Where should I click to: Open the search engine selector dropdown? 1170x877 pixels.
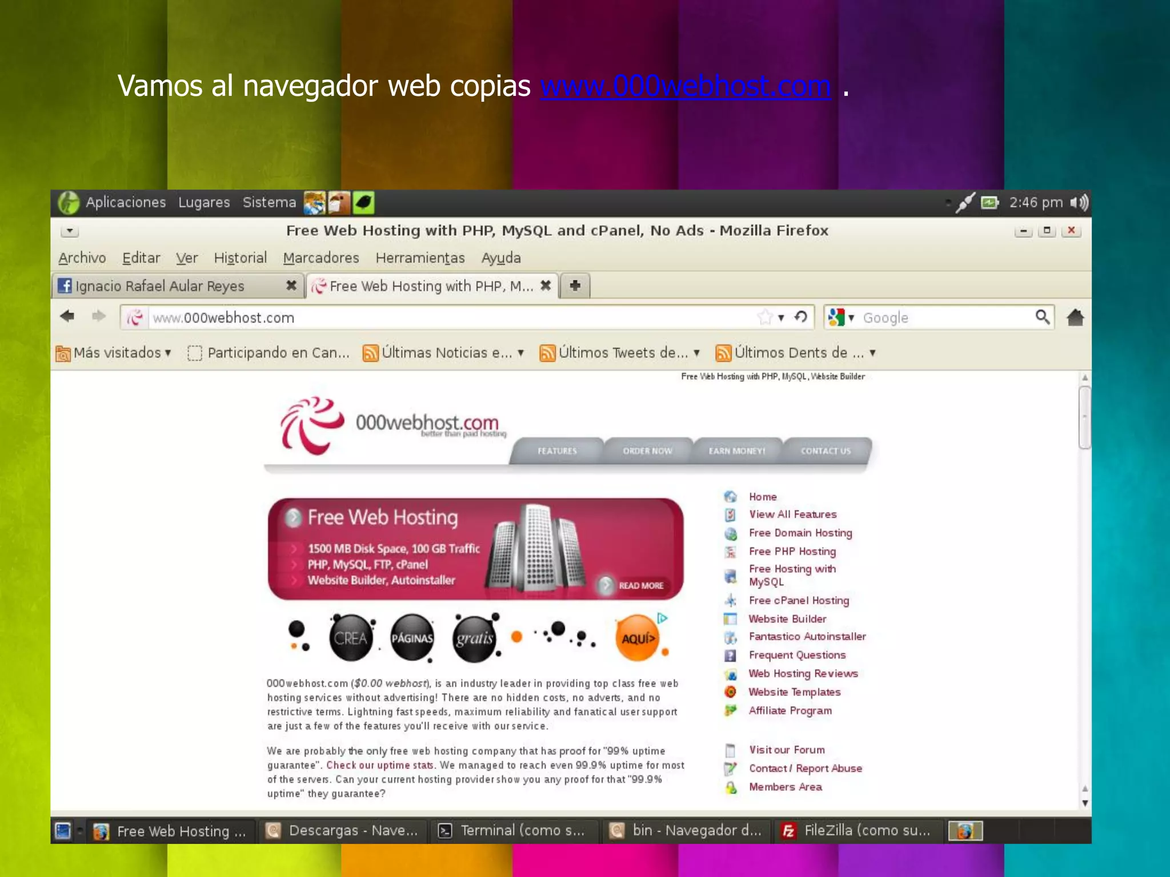tap(841, 317)
